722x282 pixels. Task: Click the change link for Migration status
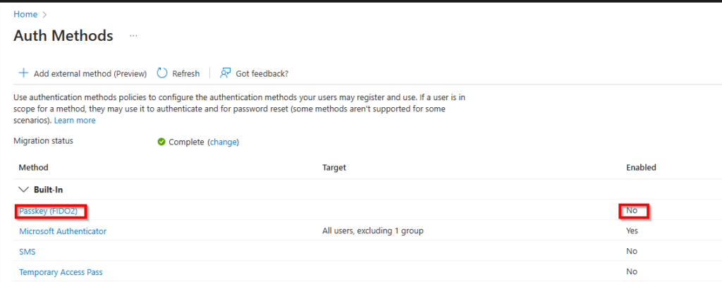(224, 142)
